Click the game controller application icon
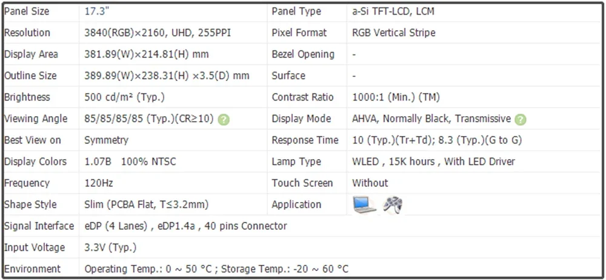The width and height of the screenshot is (606, 280). tap(393, 204)
